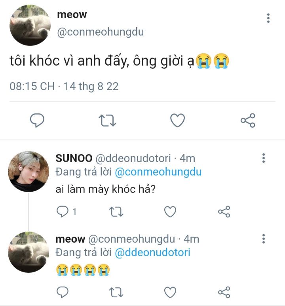Screen dimensions: 285x306
Task: Retweet meow's crying emoji reply
Action: click(116, 292)
